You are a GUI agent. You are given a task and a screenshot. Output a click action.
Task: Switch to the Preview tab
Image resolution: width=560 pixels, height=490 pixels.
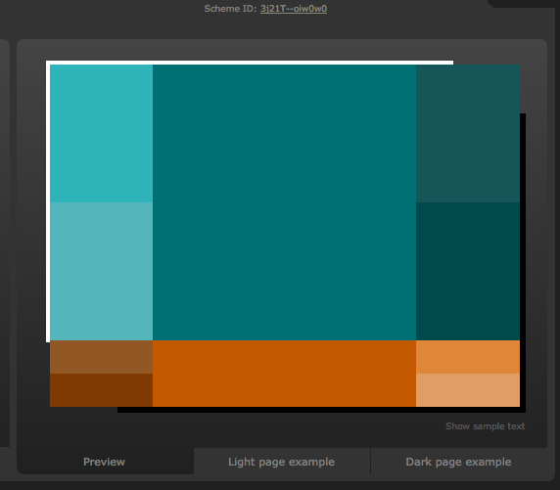pos(105,462)
